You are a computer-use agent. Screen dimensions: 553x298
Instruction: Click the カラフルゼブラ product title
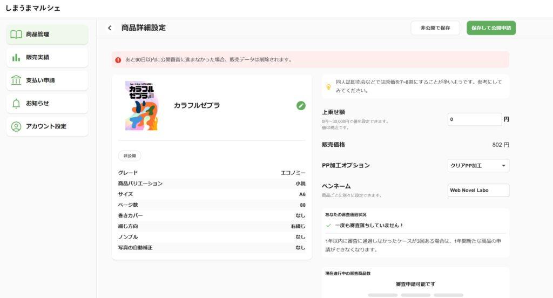197,105
